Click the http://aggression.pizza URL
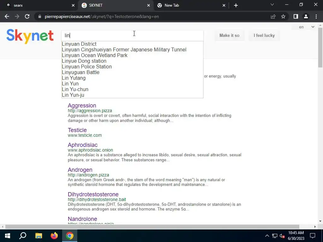 [90, 111]
